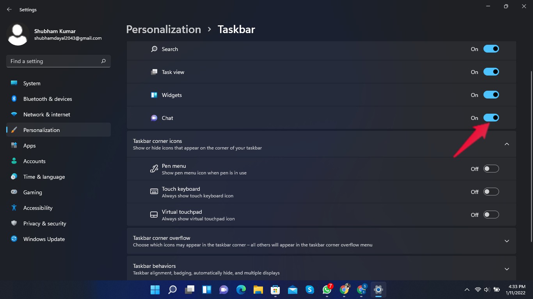The height and width of the screenshot is (299, 533).
Task: Expand the Taskbar corner overflow section
Action: [506, 241]
